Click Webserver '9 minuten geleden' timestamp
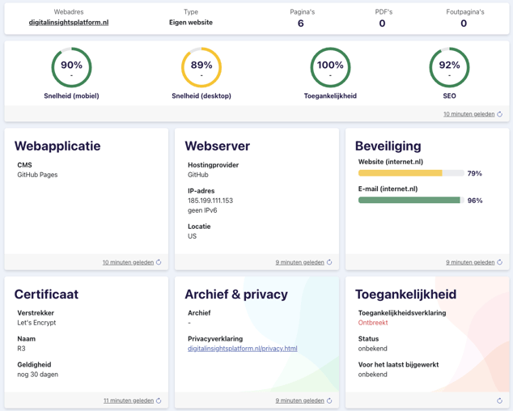Screen dimensions: 513x411 click(x=299, y=262)
